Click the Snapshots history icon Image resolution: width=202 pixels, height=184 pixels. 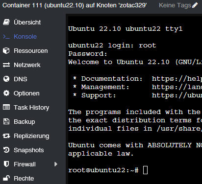click(x=6, y=150)
